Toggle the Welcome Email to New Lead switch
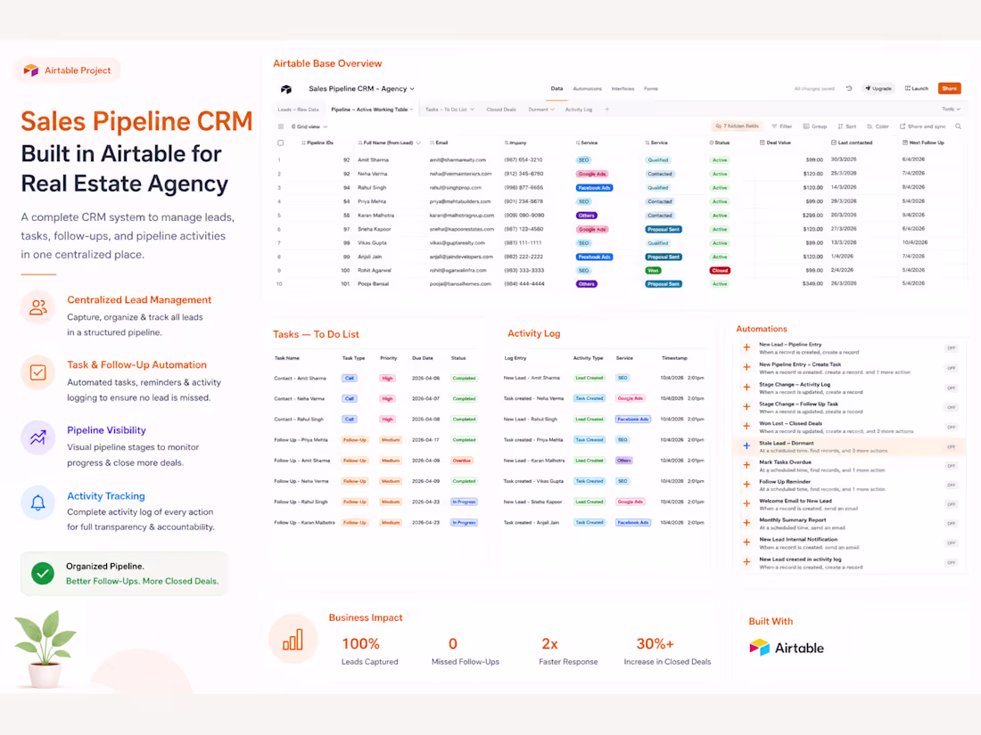981x735 pixels. coord(951,504)
